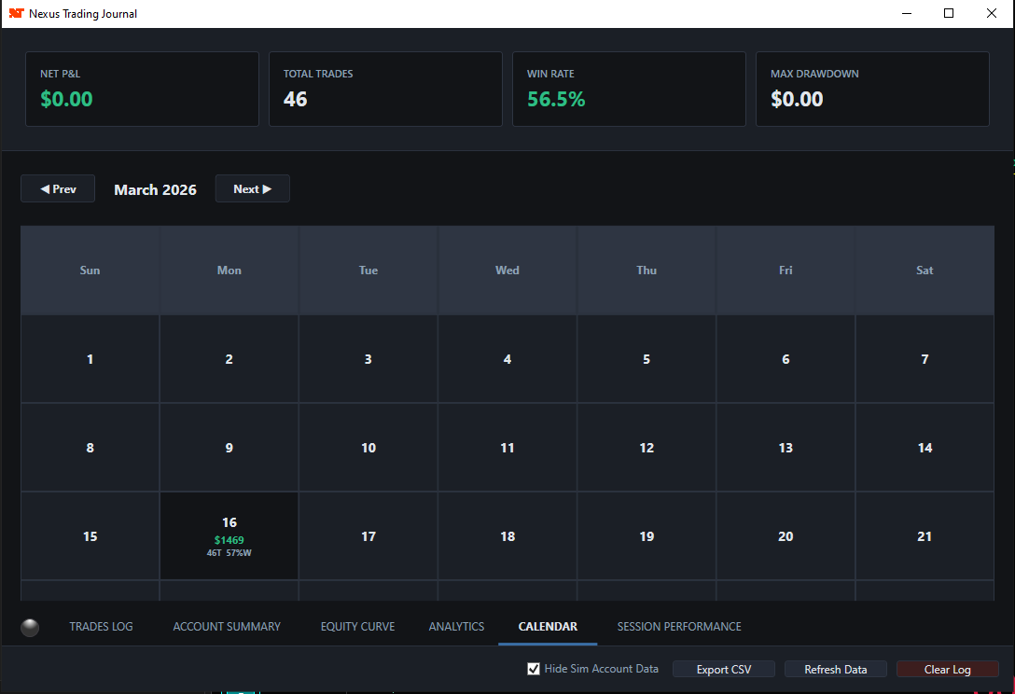Viewport: 1015px width, 694px height.
Task: Click the NET P&L summary card
Action: pos(142,89)
